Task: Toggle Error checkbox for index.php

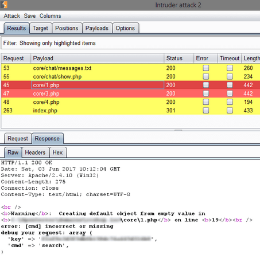Action: coord(206,111)
